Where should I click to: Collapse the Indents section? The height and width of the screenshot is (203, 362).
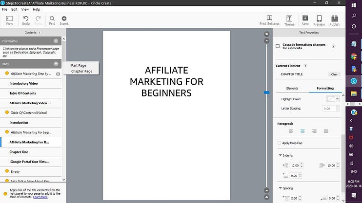click(x=280, y=155)
